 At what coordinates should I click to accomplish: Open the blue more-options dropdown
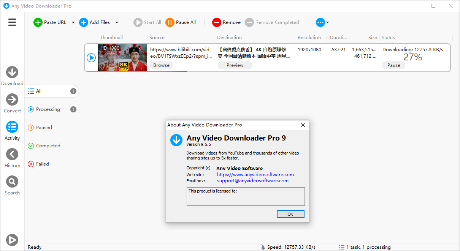(322, 22)
